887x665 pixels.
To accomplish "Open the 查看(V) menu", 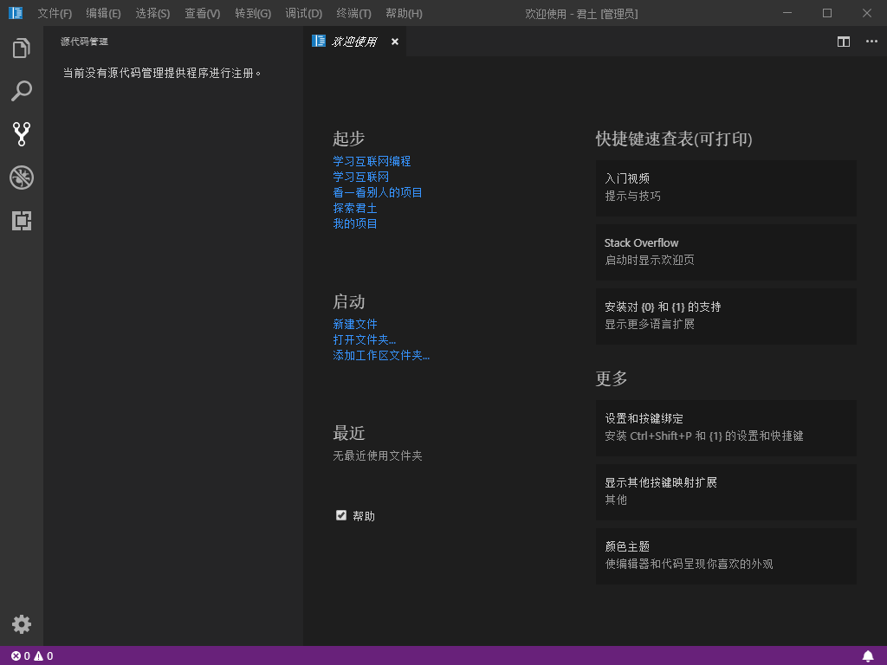I will click(x=203, y=13).
